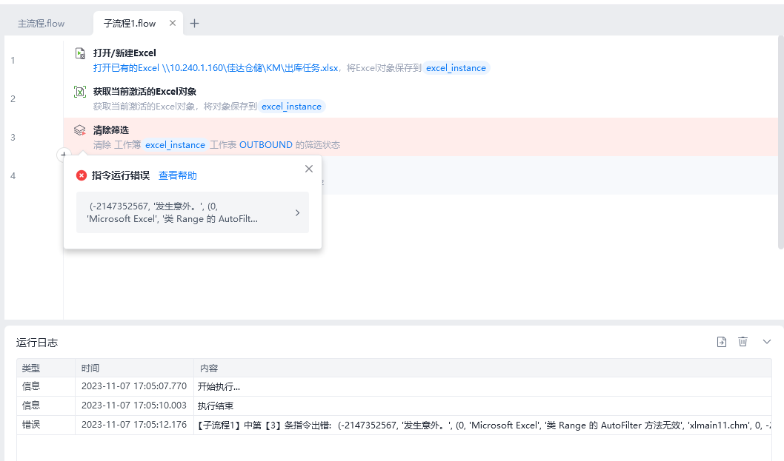Image resolution: width=784 pixels, height=461 pixels.
Task: Select line number 4 in gutter
Action: click(13, 176)
